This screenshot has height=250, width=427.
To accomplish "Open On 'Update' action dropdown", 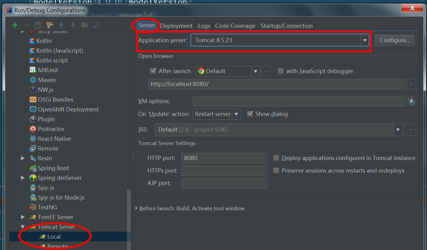I will (x=236, y=114).
